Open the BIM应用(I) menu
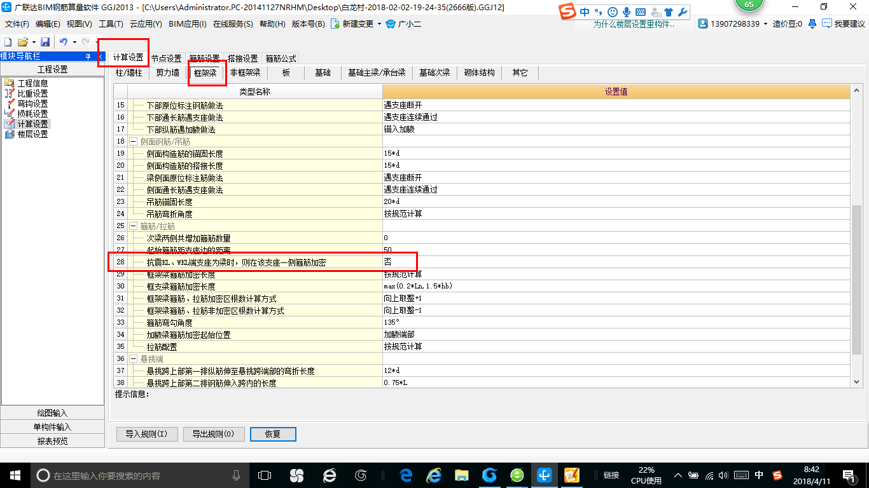Image resolution: width=869 pixels, height=488 pixels. click(188, 24)
